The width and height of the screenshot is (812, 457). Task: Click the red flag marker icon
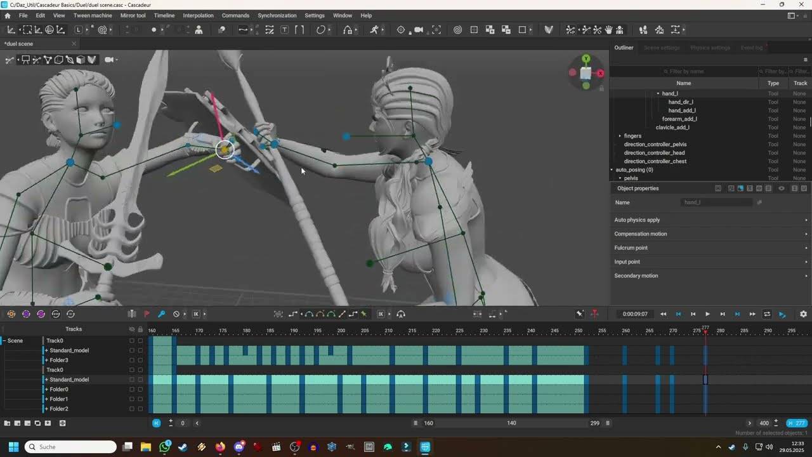(147, 314)
